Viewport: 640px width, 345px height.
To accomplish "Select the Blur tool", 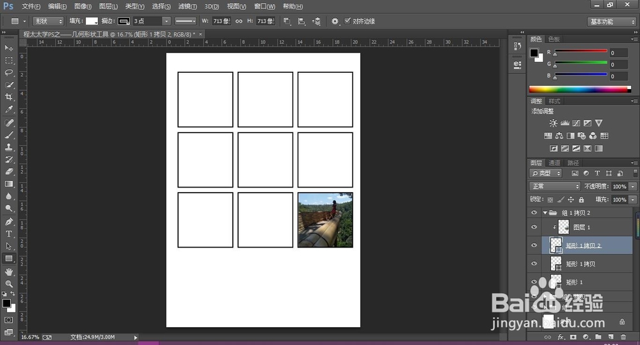I will pos(8,197).
